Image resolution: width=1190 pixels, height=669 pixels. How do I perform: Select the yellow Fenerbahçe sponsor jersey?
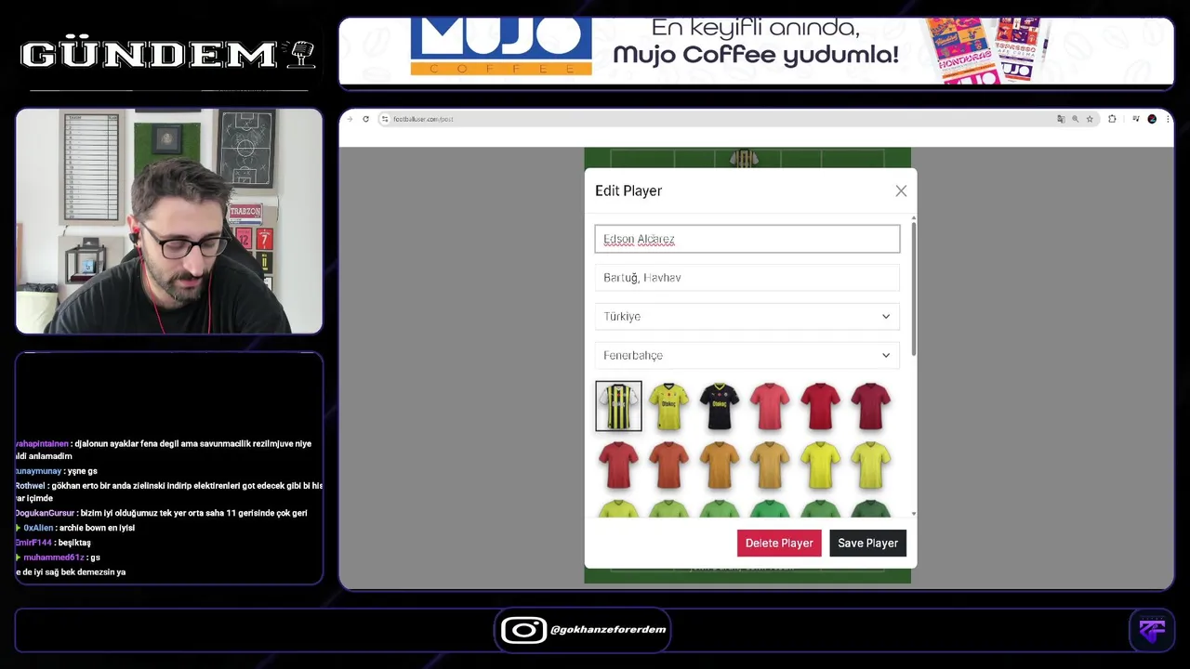click(669, 406)
